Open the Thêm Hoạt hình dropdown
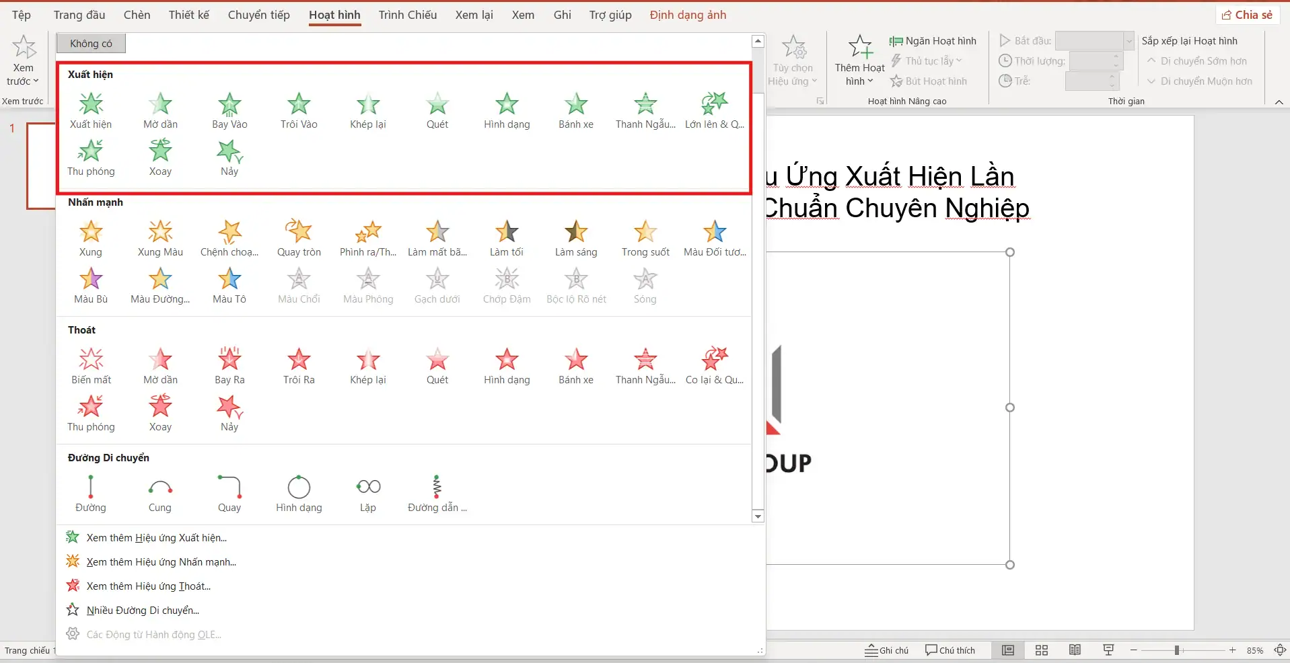Image resolution: width=1290 pixels, height=663 pixels. [859, 74]
